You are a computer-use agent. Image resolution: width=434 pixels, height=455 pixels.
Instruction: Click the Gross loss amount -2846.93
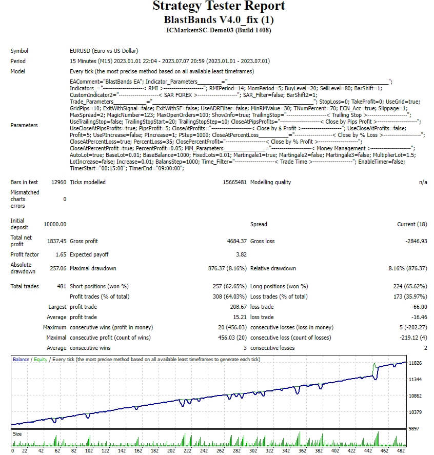(x=416, y=241)
